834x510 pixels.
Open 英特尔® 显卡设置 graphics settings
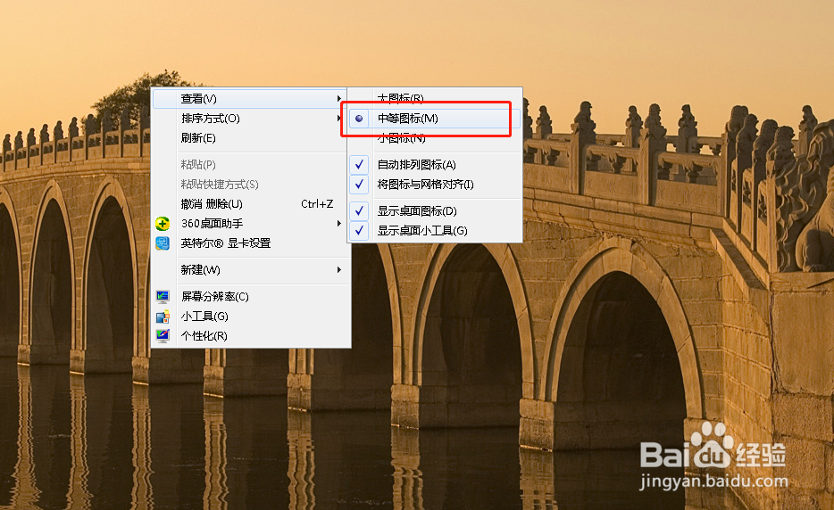(x=250, y=243)
